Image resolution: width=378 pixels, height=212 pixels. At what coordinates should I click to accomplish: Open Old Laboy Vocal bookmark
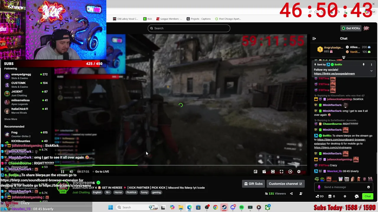click(126, 19)
